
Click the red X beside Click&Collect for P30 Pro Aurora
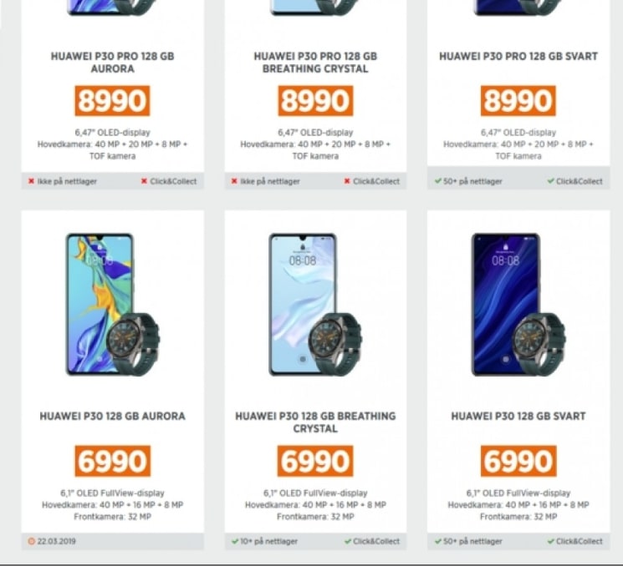(144, 181)
